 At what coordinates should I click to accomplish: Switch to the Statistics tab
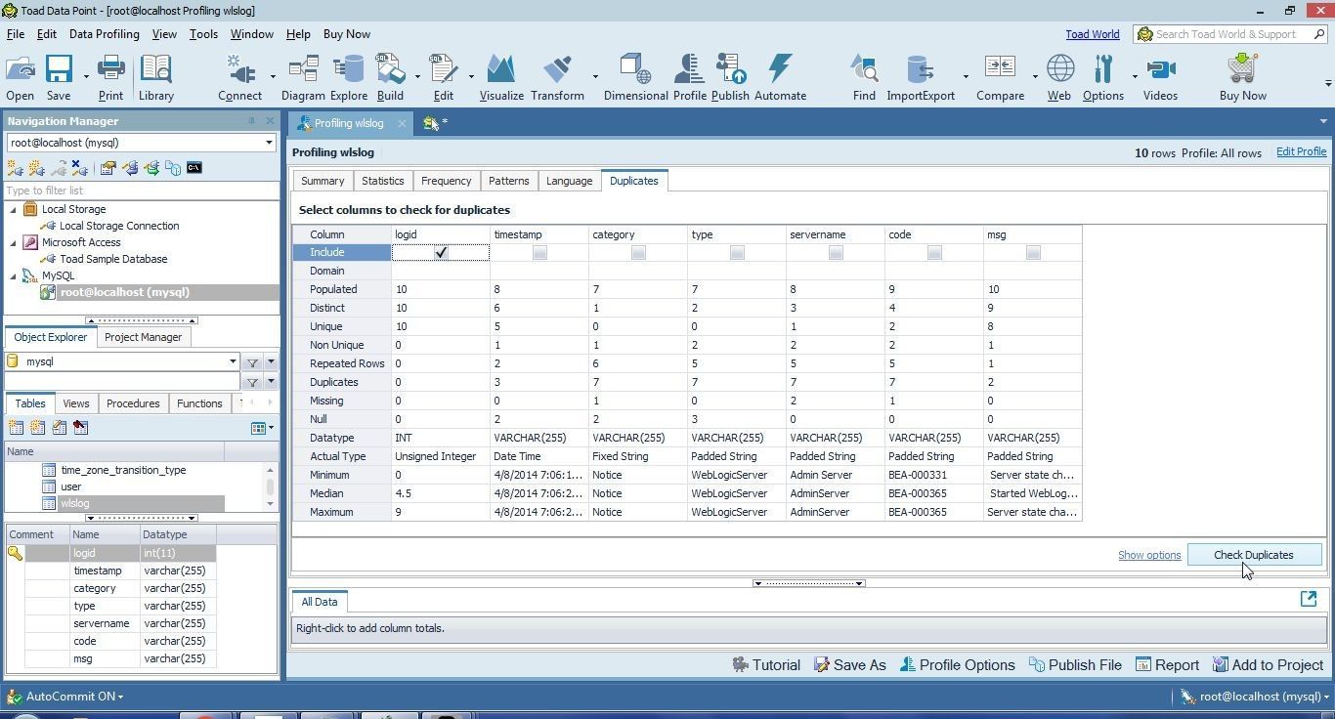coord(382,181)
